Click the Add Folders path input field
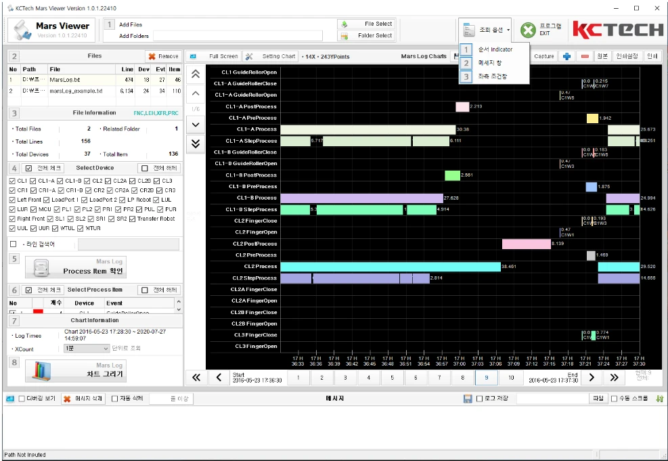Image resolution: width=668 pixels, height=461 pixels. pyautogui.click(x=238, y=36)
